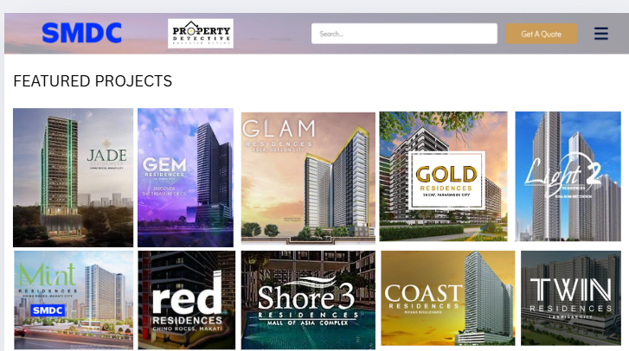
Task: Click the Gold Residences logo box
Action: (446, 181)
